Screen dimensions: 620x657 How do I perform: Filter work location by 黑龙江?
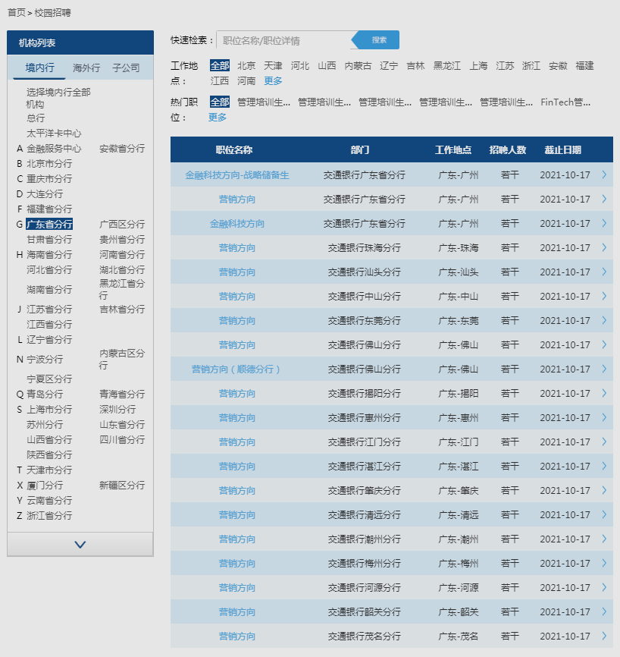[447, 66]
